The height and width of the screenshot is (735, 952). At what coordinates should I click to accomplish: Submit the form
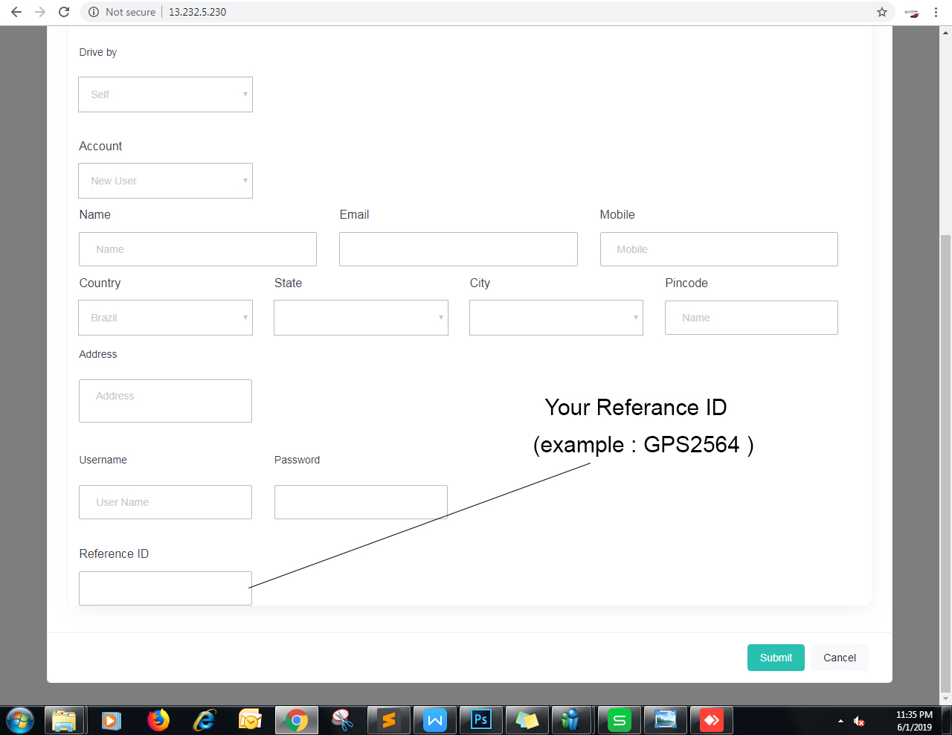tap(776, 658)
